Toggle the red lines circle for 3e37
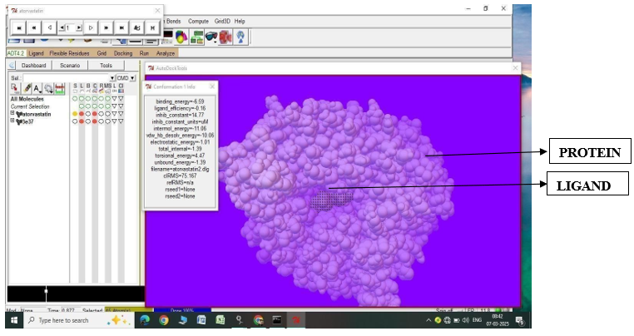Viewport: 634px width, 336px height. (82, 121)
